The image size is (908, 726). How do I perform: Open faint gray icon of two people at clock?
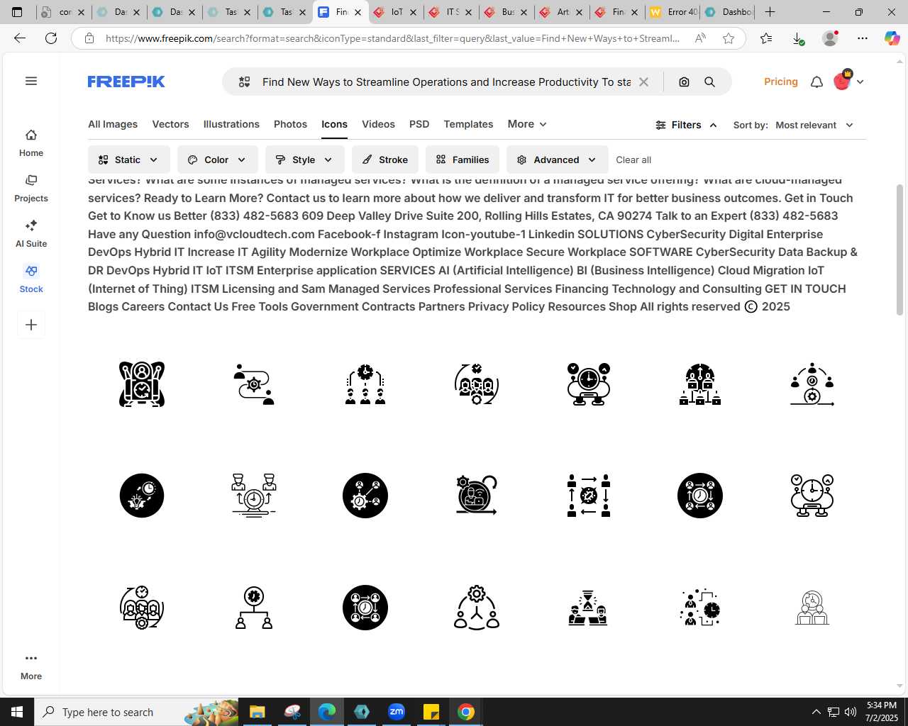click(x=812, y=608)
